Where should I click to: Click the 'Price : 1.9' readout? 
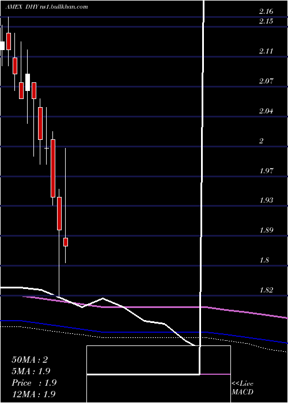click(x=34, y=383)
